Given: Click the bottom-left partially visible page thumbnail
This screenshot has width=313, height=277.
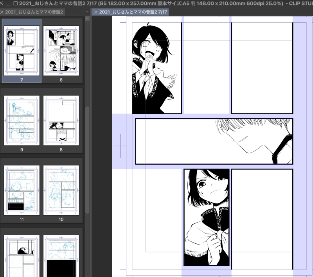Looking at the screenshot, I should click(x=22, y=256).
